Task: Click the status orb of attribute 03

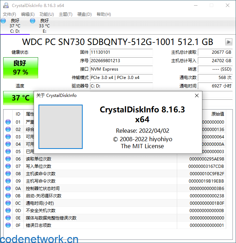Action: click(x=8, y=137)
